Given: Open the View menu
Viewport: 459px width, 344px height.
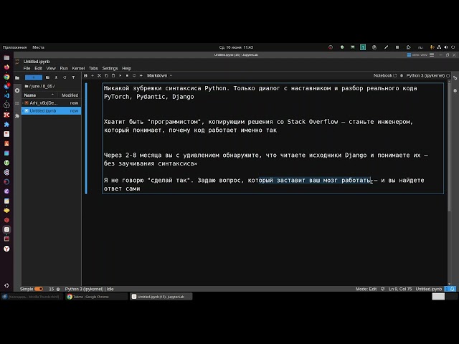Looking at the screenshot, I should point(51,68).
